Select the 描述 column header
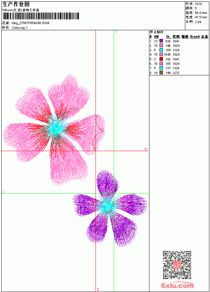 (185, 37)
